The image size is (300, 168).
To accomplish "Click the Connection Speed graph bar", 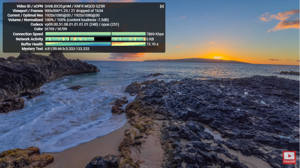I will [95, 34].
